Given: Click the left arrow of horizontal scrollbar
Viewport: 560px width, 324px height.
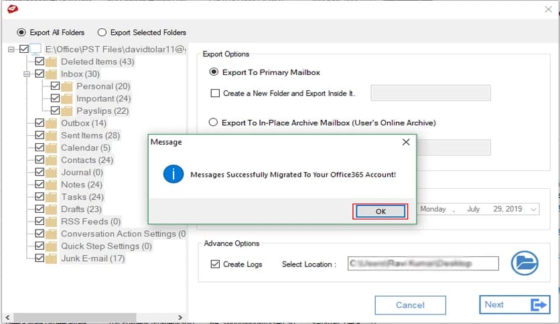Looking at the screenshot, I should tap(7, 317).
